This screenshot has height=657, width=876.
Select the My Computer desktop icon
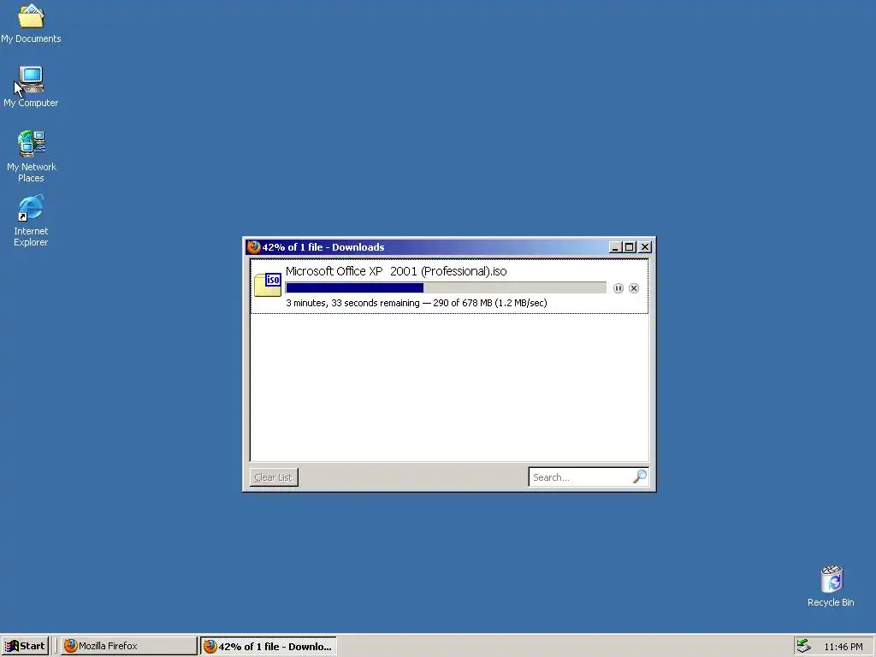point(31,86)
